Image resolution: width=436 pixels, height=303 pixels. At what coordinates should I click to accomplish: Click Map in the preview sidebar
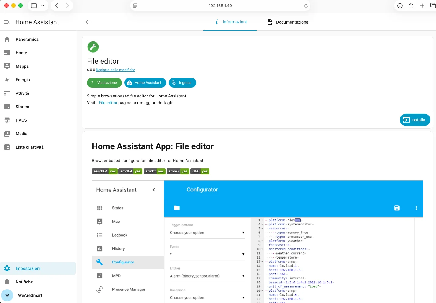point(128,222)
